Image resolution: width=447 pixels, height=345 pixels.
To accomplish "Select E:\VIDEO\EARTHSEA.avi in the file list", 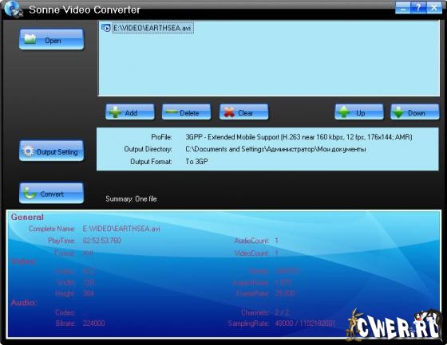I will [152, 28].
